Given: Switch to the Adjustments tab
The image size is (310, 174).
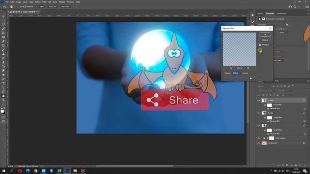Looking at the screenshot, I should [281, 14].
